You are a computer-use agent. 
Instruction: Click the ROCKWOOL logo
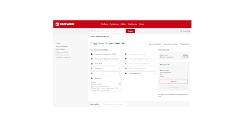[65, 24]
